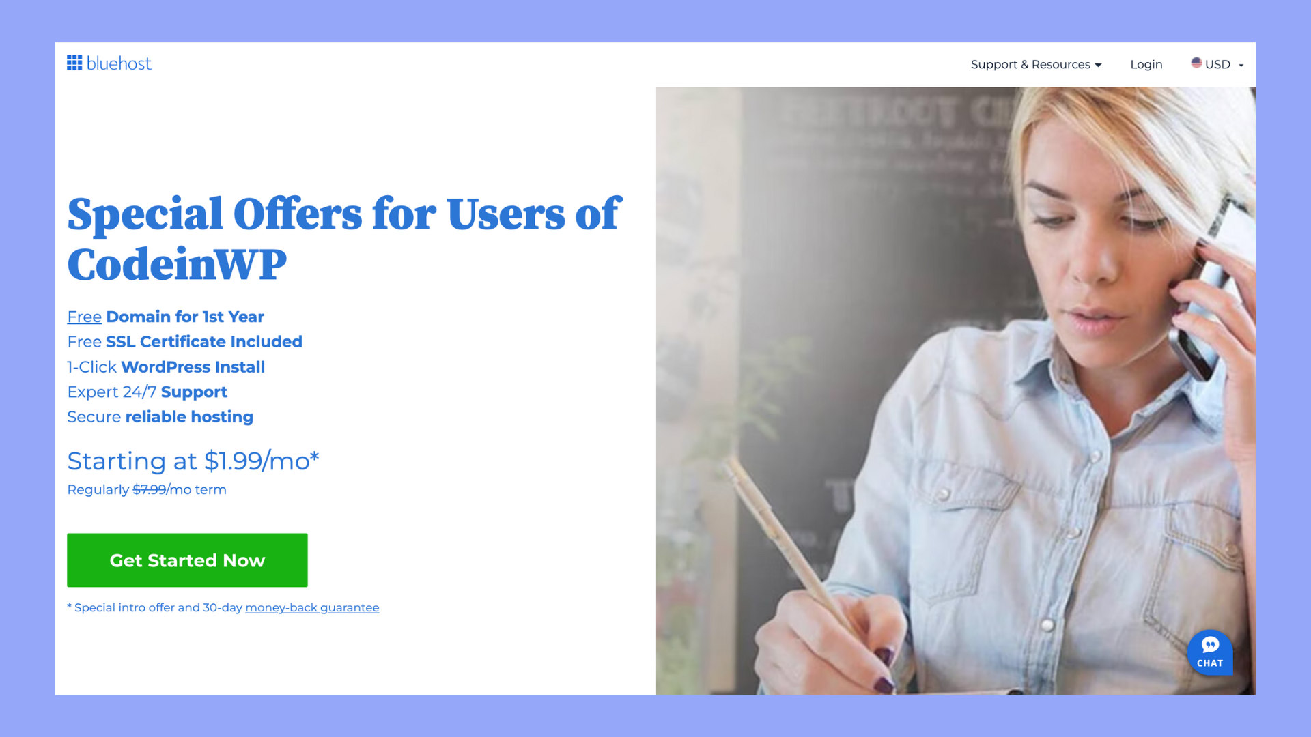Screen dimensions: 1311x737
Task: Click the SSL Certificate Included feature line
Action: pos(184,341)
